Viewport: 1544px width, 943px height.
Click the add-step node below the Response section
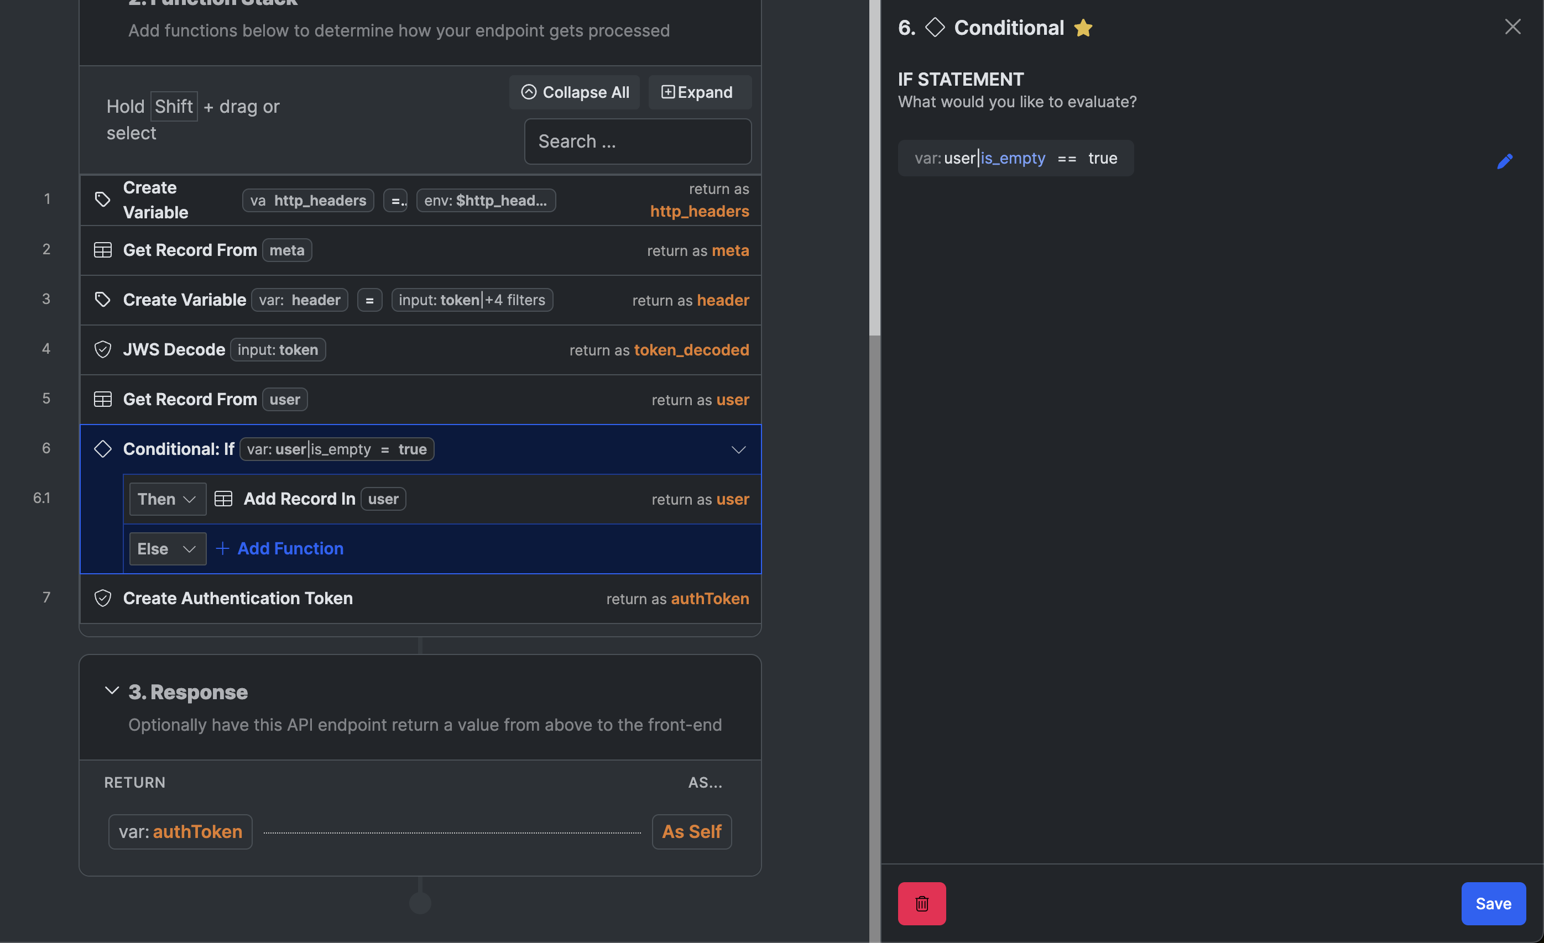[x=420, y=903]
